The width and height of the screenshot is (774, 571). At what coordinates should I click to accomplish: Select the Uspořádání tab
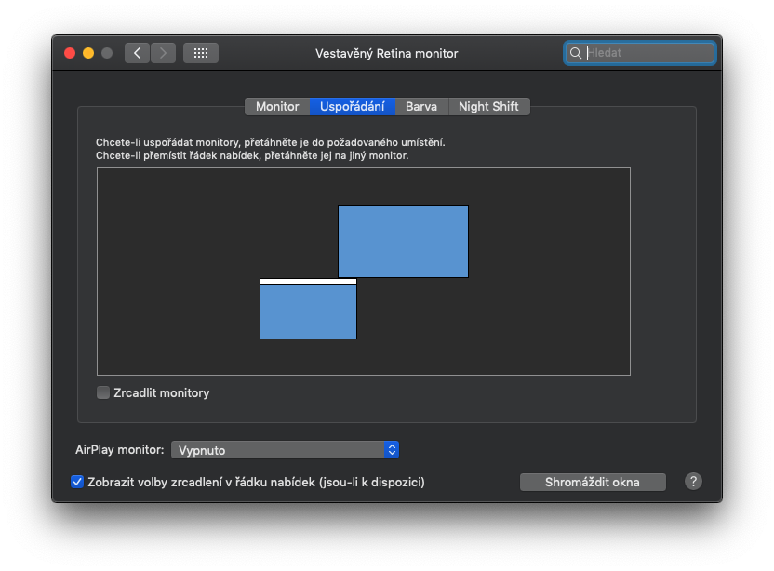coord(353,106)
